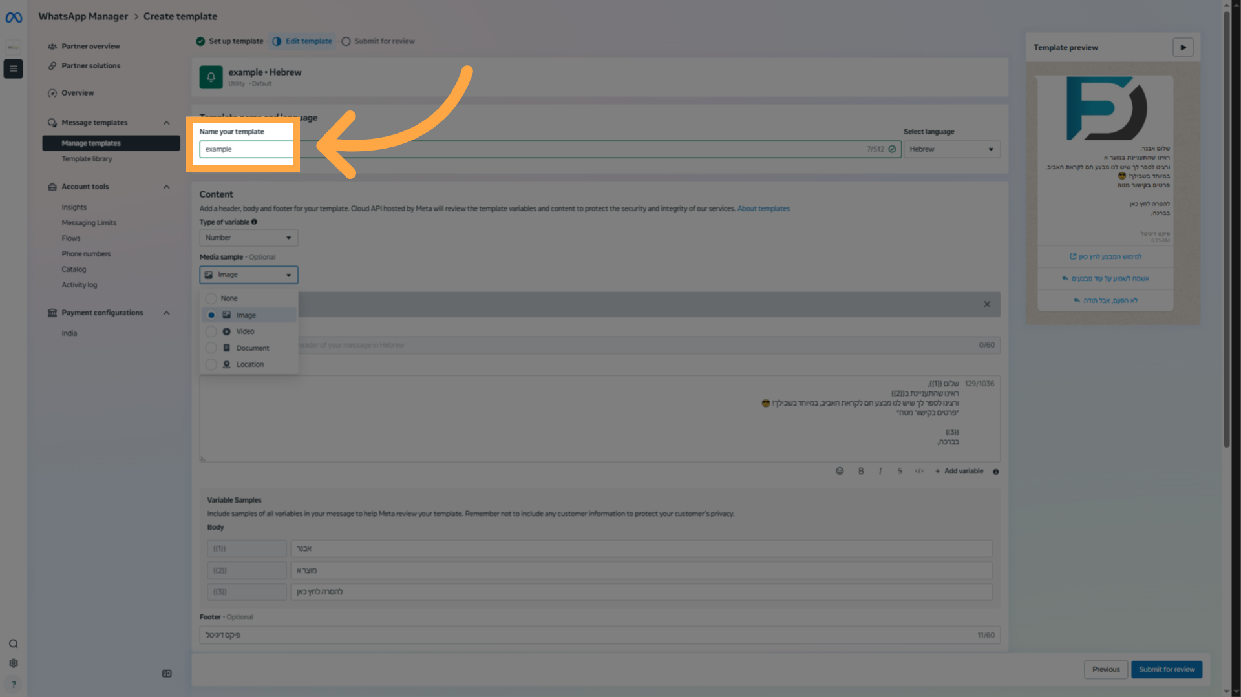This screenshot has width=1241, height=697.
Task: Open the hamburger menu icon in left rail
Action: [x=13, y=68]
